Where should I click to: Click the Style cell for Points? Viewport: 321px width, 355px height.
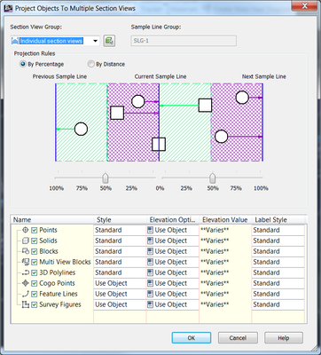pos(120,230)
